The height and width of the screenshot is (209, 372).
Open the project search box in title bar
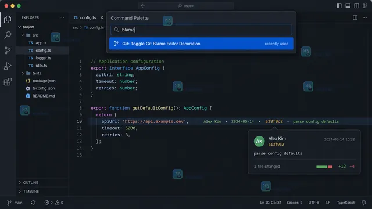186,6
